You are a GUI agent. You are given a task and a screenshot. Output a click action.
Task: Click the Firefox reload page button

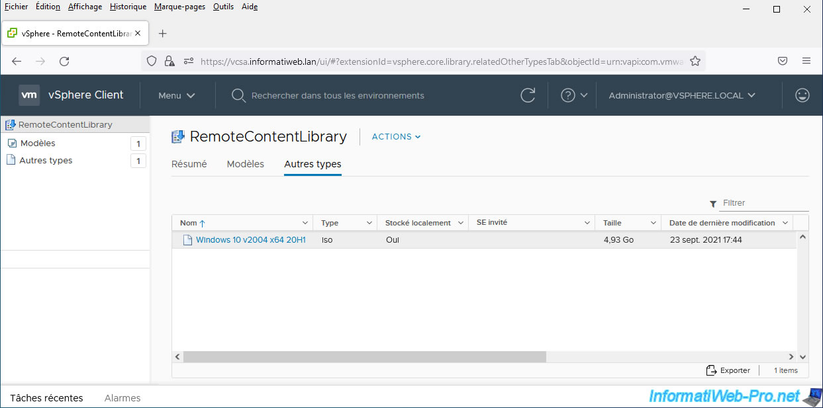pos(64,61)
